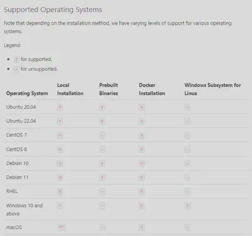Viewport: 252px width, 236px height.
Task: Click the Local Installation column header
Action: tap(70, 89)
